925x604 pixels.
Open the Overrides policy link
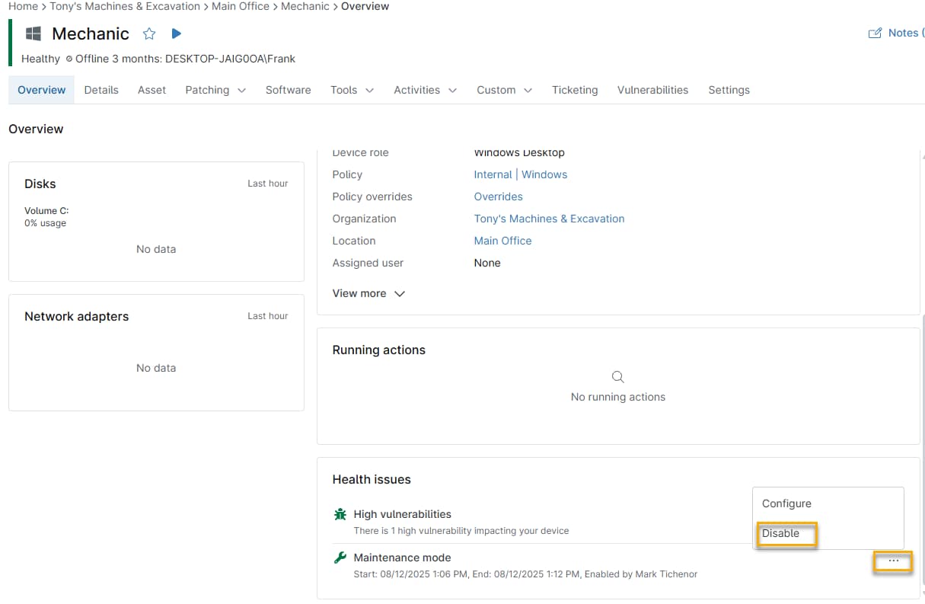(498, 197)
